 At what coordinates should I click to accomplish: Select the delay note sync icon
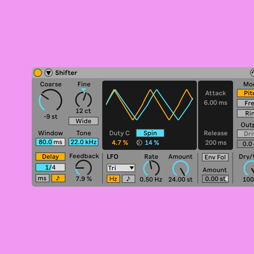coord(58,178)
